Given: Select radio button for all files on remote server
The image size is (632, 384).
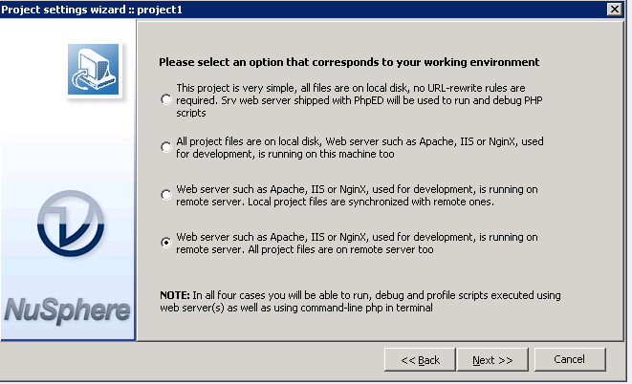Looking at the screenshot, I should point(167,243).
